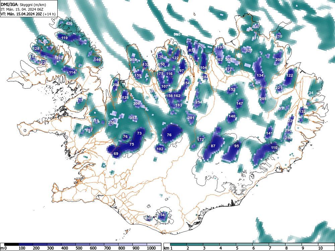The width and height of the screenshot is (335, 251).
Task: Click the visibility value 128
Action: [x=36, y=49]
